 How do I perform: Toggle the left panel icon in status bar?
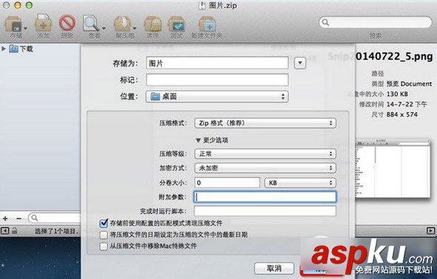point(5,230)
